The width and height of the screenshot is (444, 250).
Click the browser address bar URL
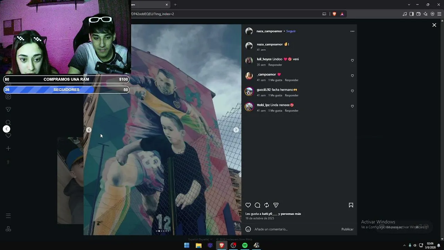tap(153, 14)
